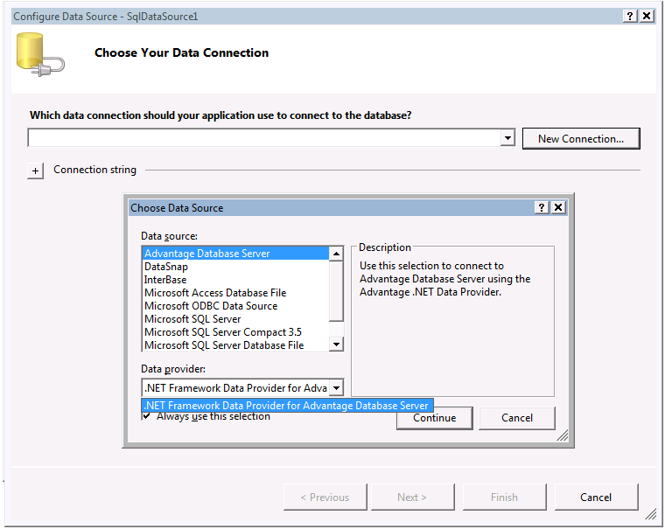Click data source list scroll down arrow
Image resolution: width=665 pixels, height=529 pixels.
[x=336, y=344]
